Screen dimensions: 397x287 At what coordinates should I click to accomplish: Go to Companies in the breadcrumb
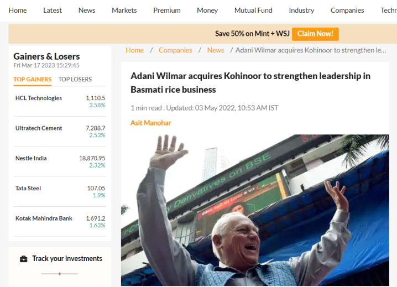[x=175, y=50]
